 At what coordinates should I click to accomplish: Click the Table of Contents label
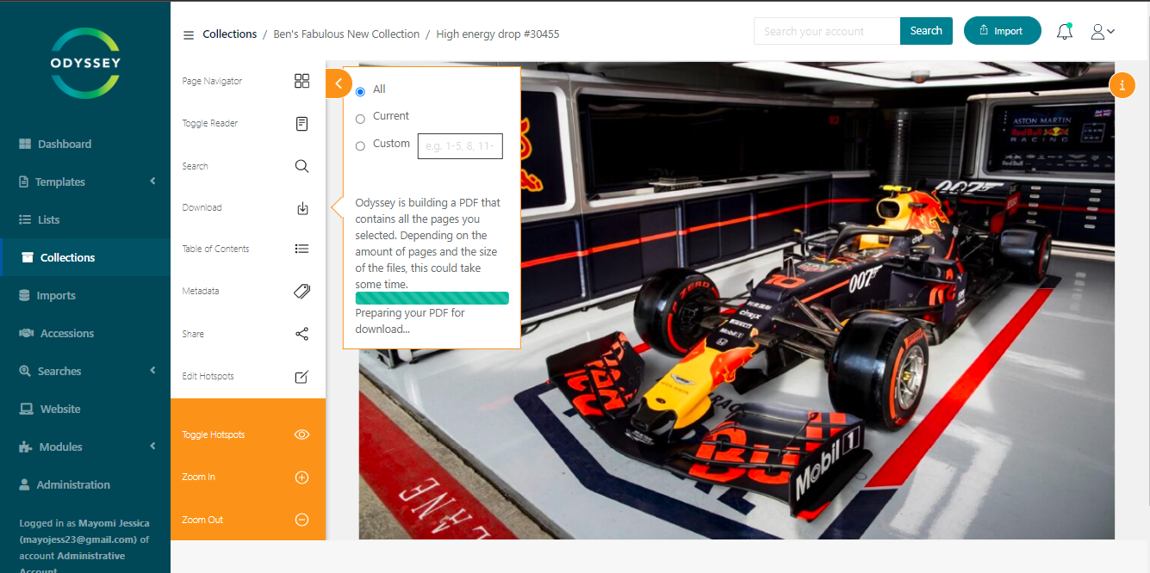point(215,249)
